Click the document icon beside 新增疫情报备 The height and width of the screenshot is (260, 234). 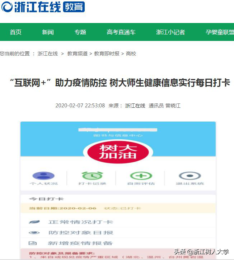pos(33,243)
